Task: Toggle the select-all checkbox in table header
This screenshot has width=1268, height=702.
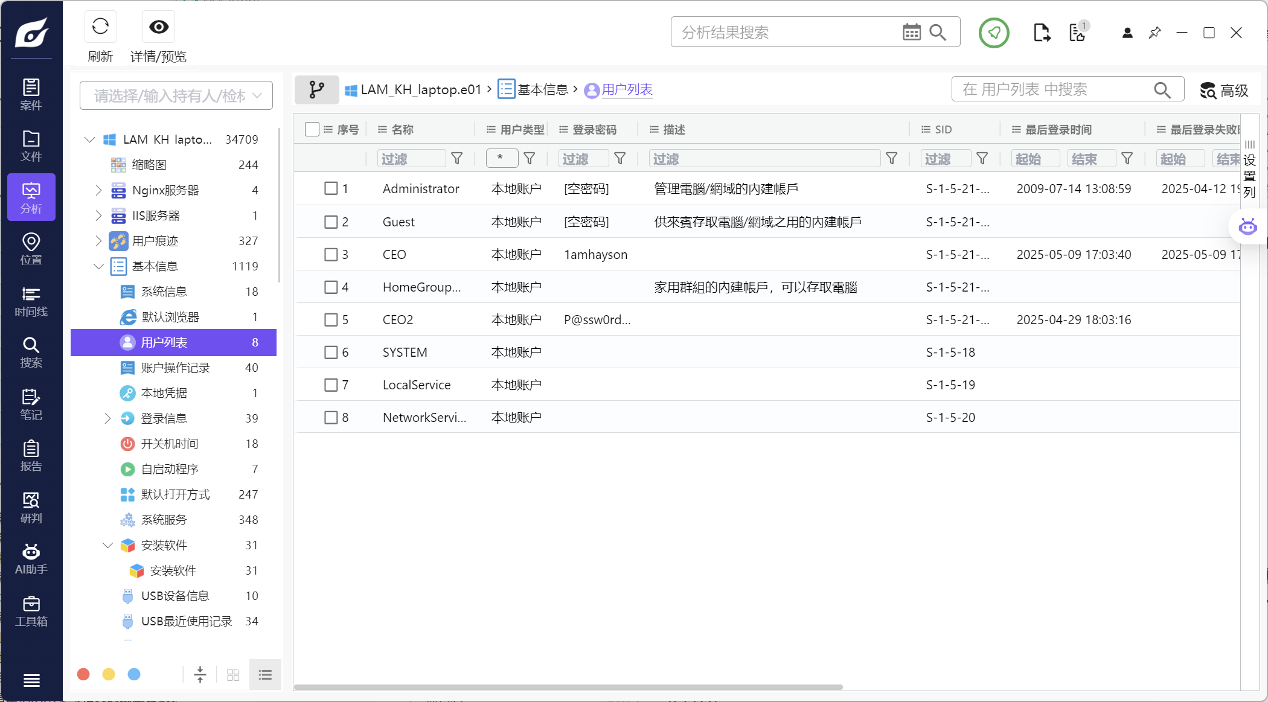Action: (312, 129)
